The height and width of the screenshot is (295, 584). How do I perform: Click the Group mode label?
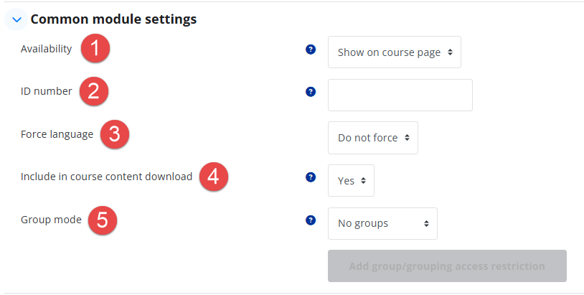click(x=51, y=220)
